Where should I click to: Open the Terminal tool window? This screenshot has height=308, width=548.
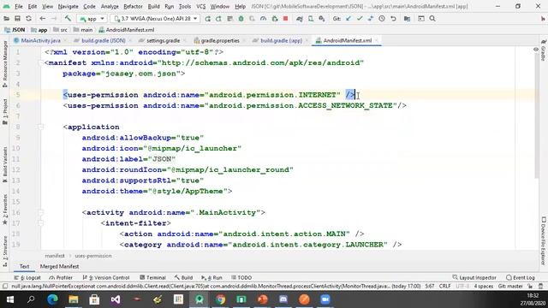152,277
